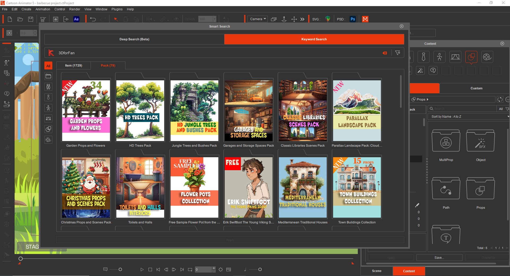Toggle the grid display button
This screenshot has height=276, width=510.
point(9,33)
